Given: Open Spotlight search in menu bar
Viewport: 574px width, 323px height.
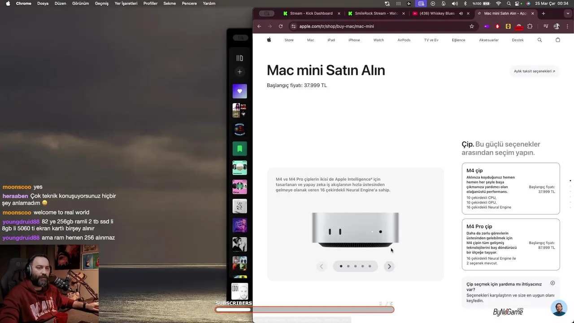Looking at the screenshot, I should [x=509, y=4].
